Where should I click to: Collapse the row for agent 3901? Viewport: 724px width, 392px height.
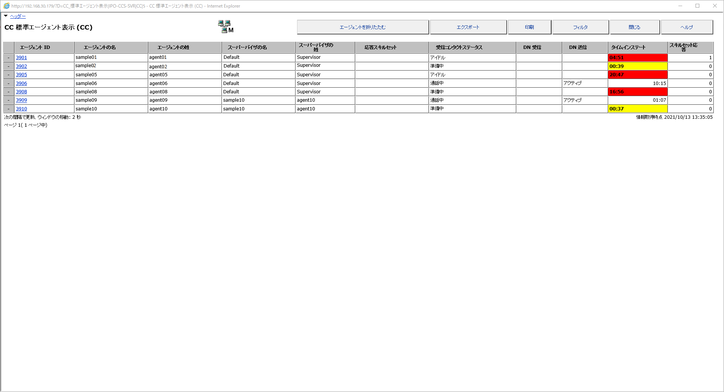coord(9,58)
